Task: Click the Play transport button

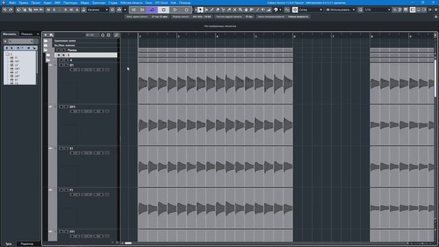Action: [175, 10]
